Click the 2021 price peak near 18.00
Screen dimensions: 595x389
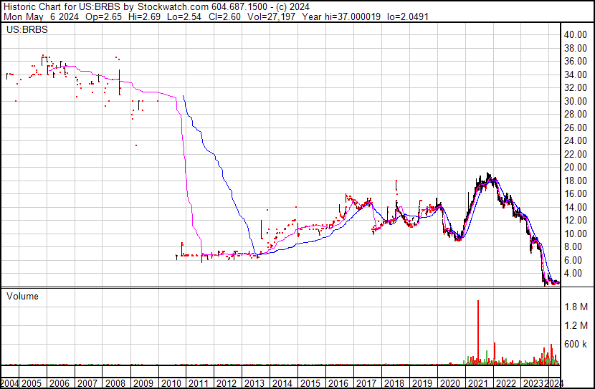pos(488,176)
